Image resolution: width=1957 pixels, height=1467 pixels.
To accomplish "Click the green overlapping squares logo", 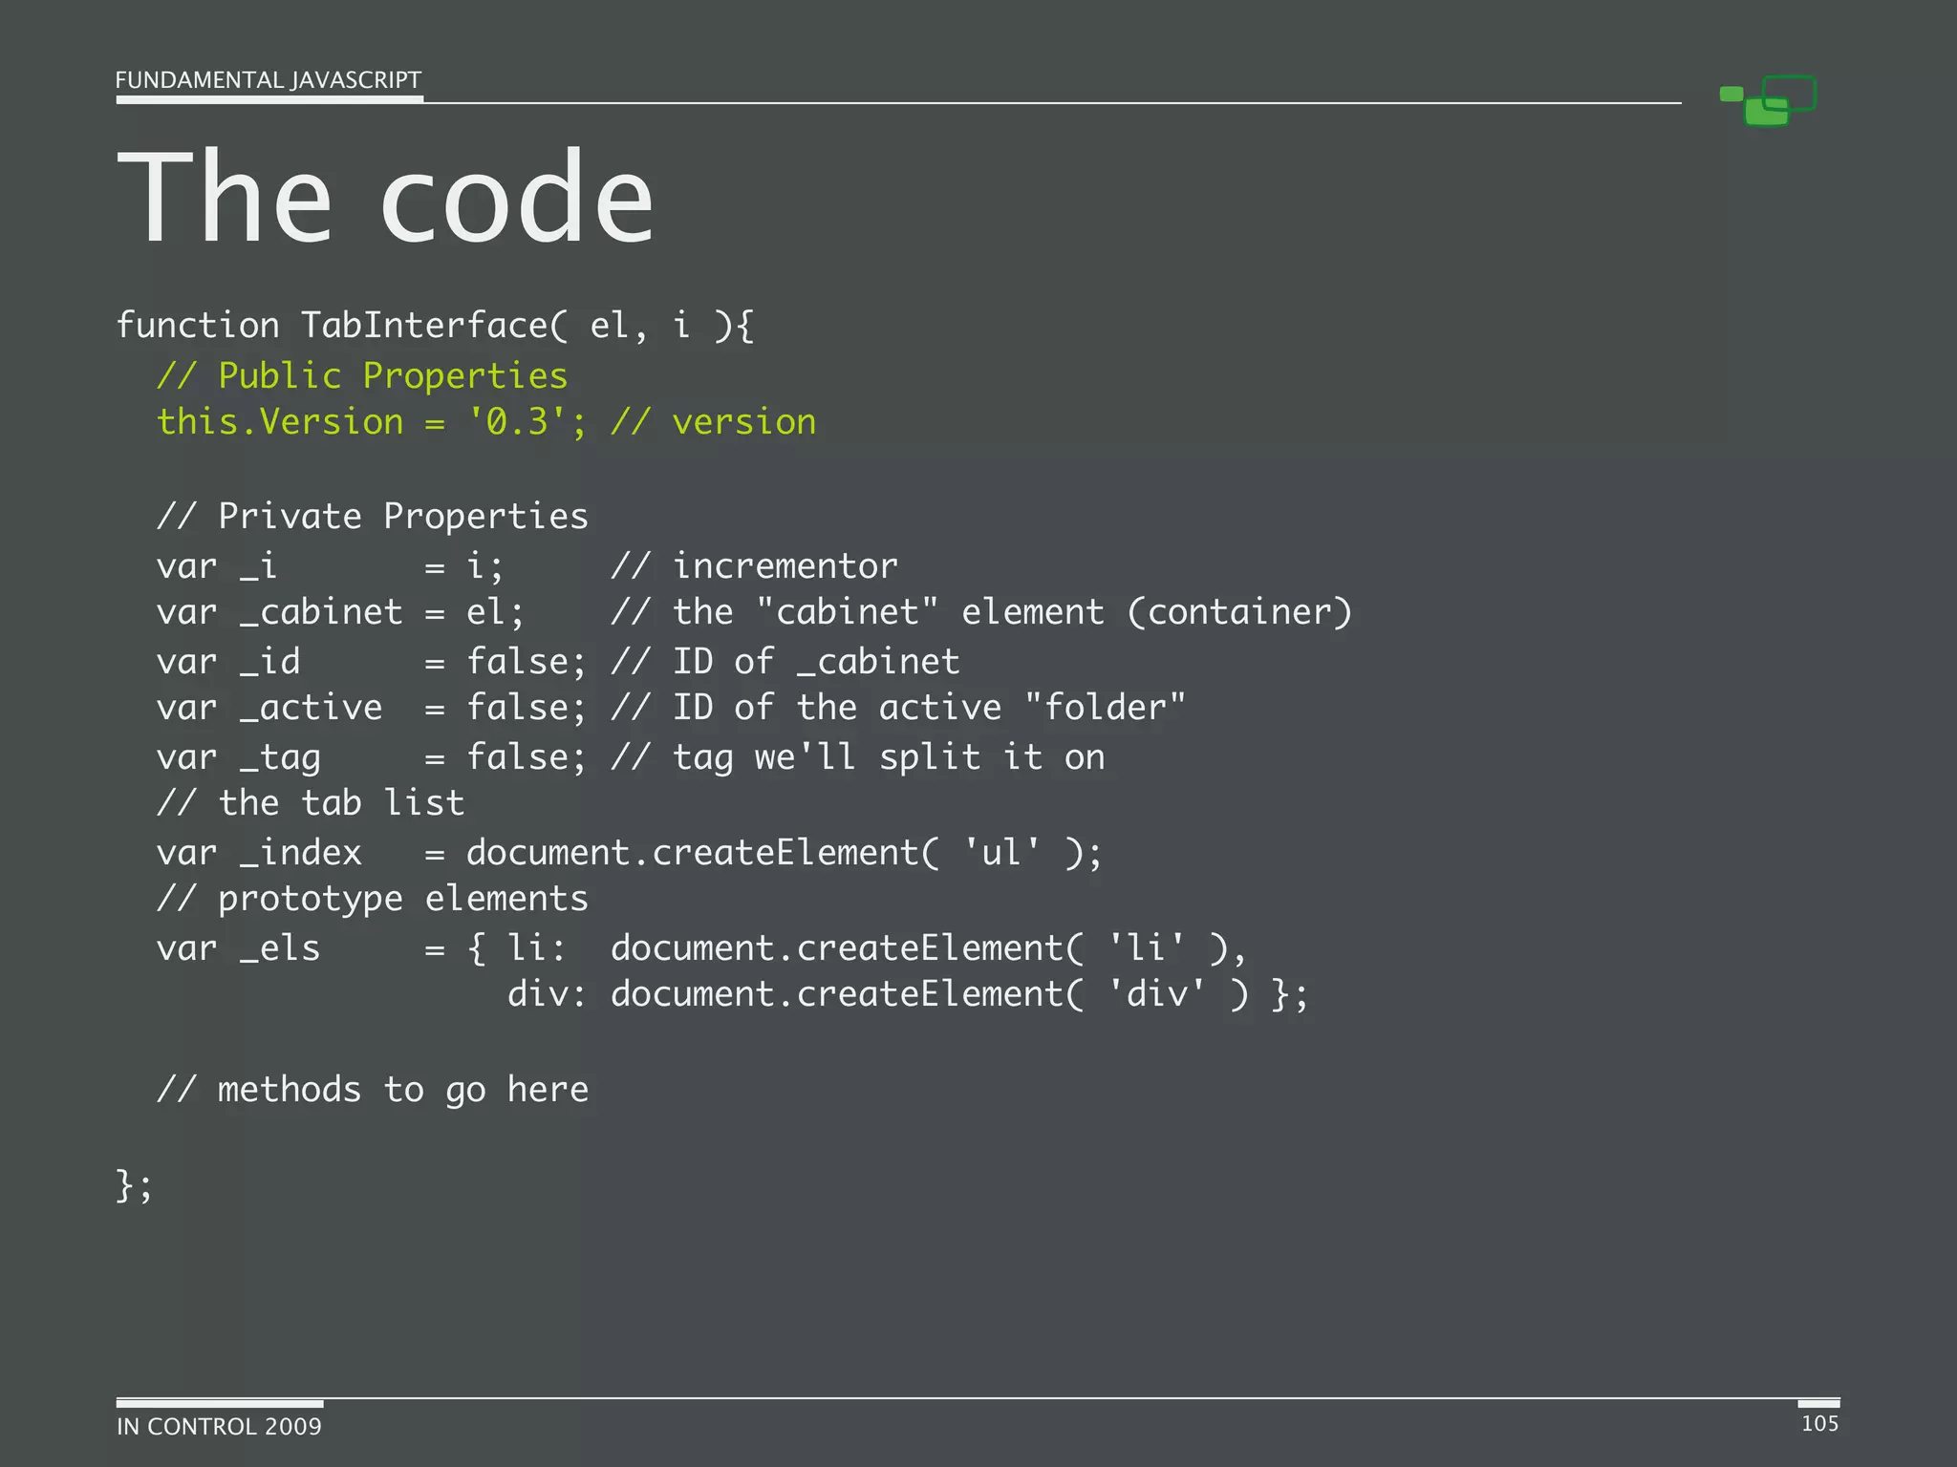I will coord(1769,100).
